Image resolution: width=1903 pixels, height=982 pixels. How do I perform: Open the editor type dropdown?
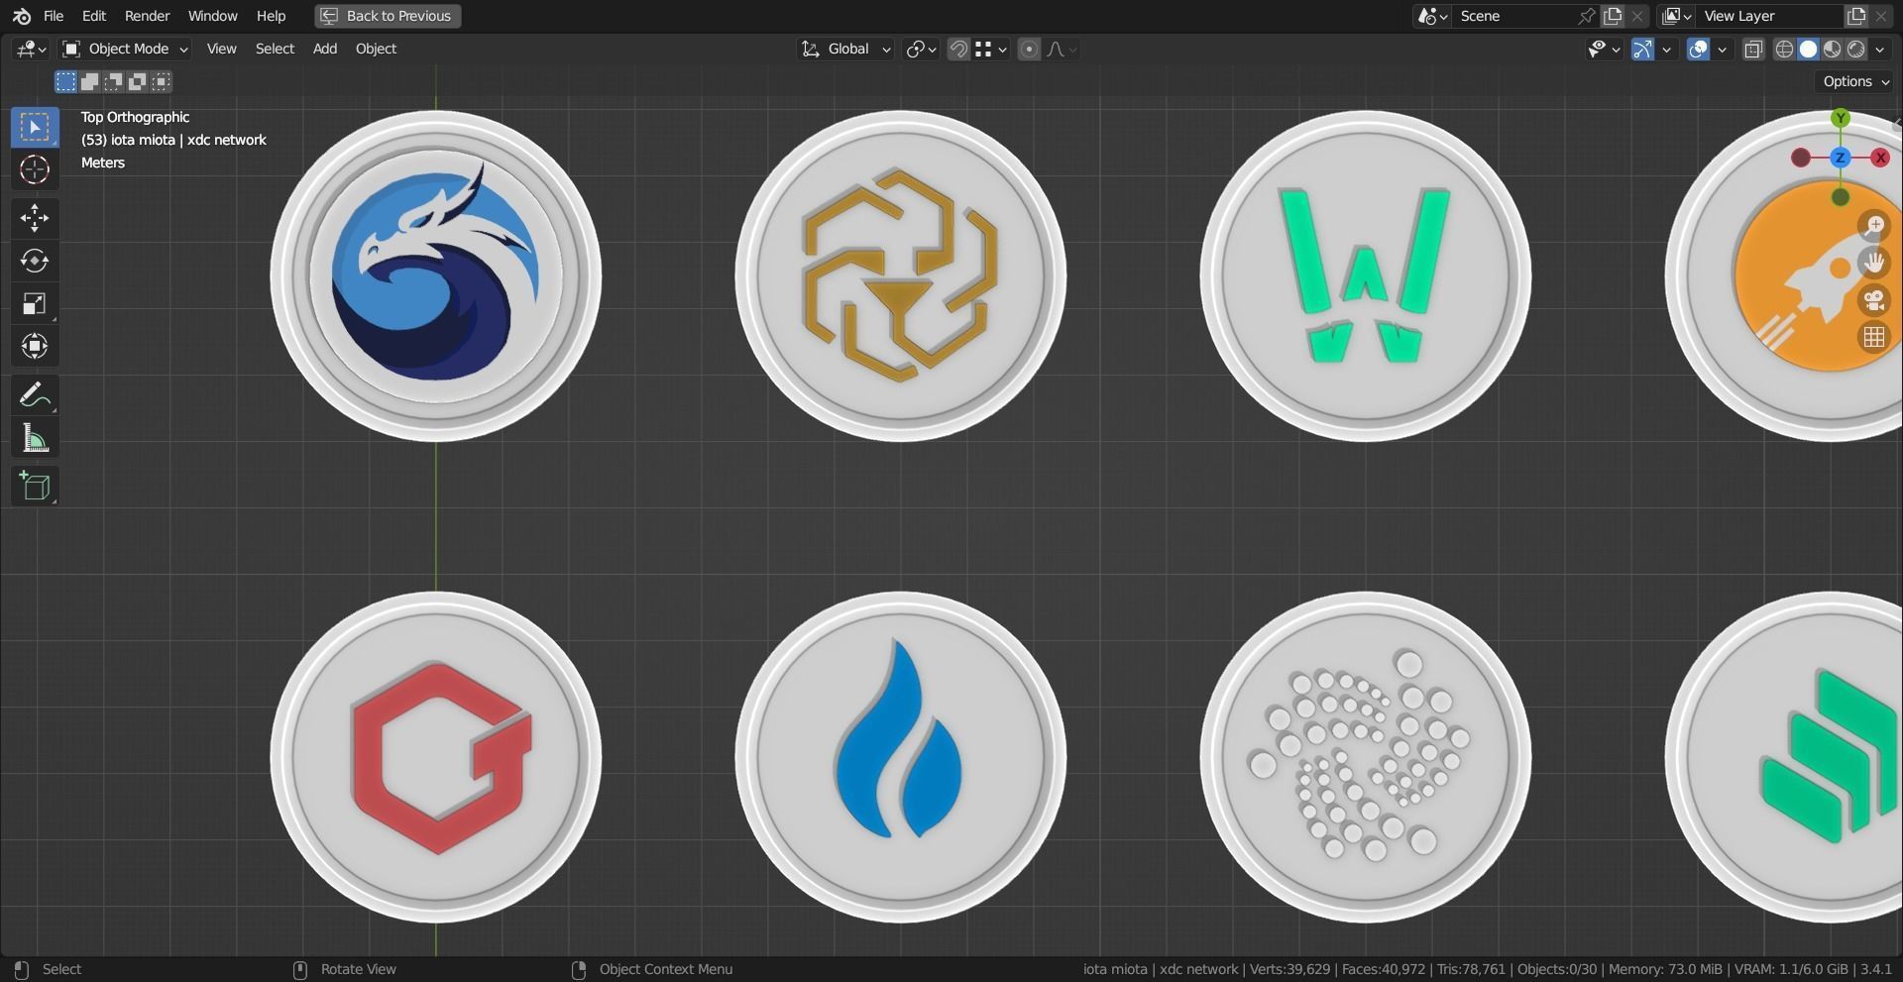31,49
